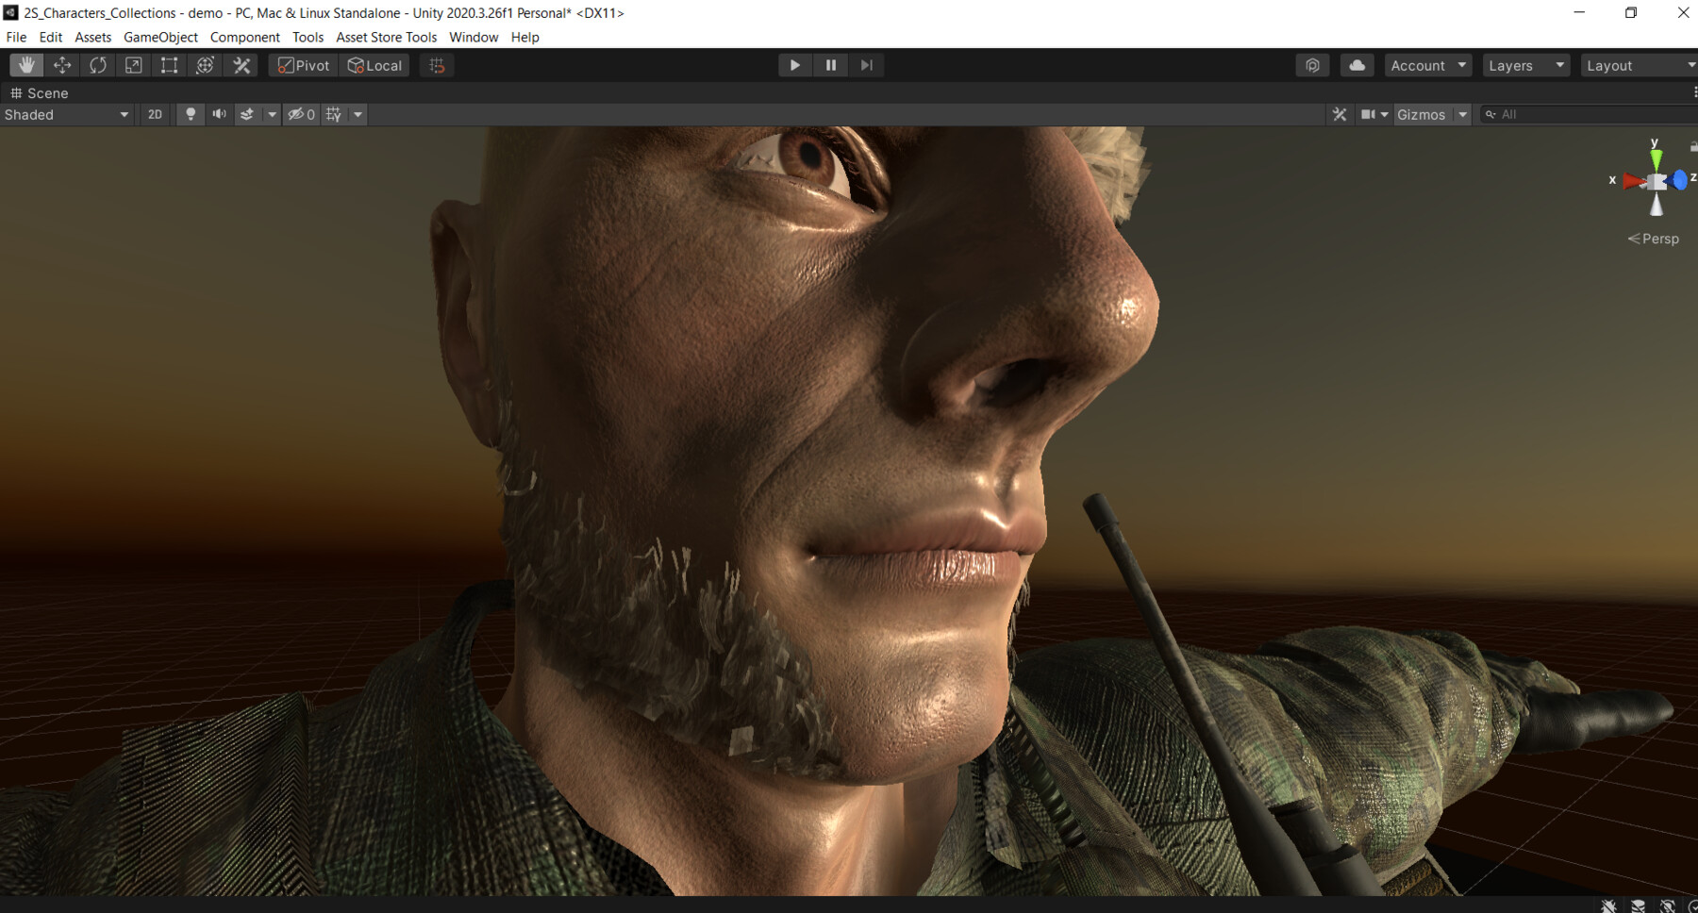
Task: Click the Step frame button
Action: (x=866, y=65)
